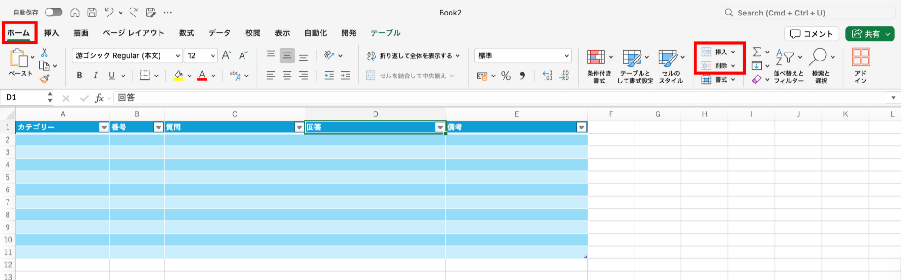
Task: Click the ペースト paste icon
Action: coord(19,58)
